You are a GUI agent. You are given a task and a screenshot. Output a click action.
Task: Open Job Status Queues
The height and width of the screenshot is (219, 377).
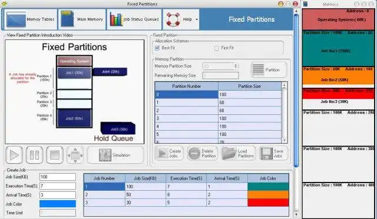(x=134, y=19)
